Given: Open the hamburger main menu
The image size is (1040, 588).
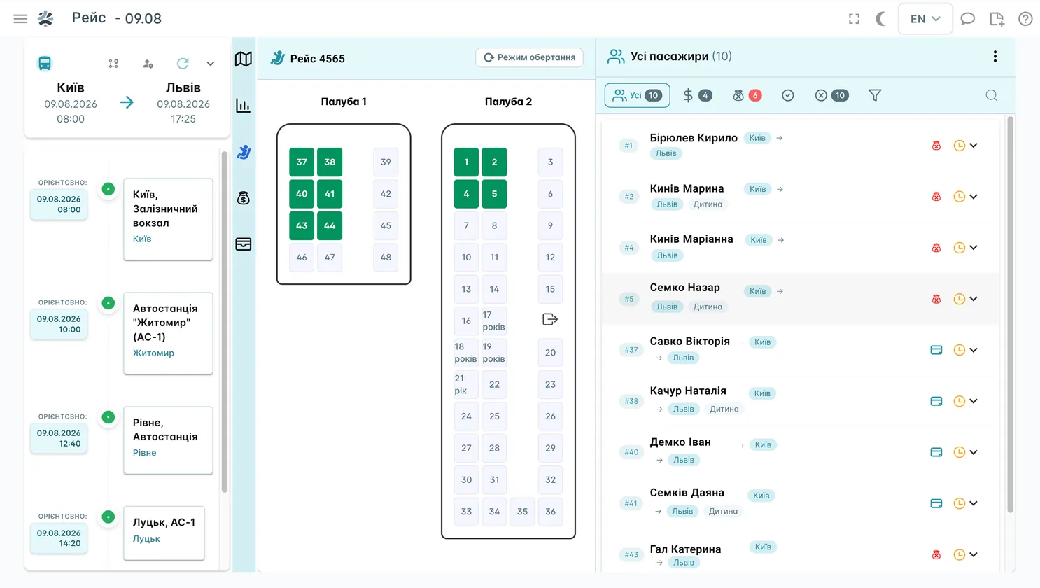Looking at the screenshot, I should (20, 19).
